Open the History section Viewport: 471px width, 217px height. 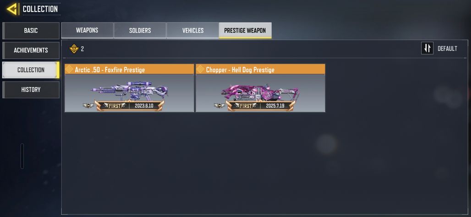coord(31,89)
